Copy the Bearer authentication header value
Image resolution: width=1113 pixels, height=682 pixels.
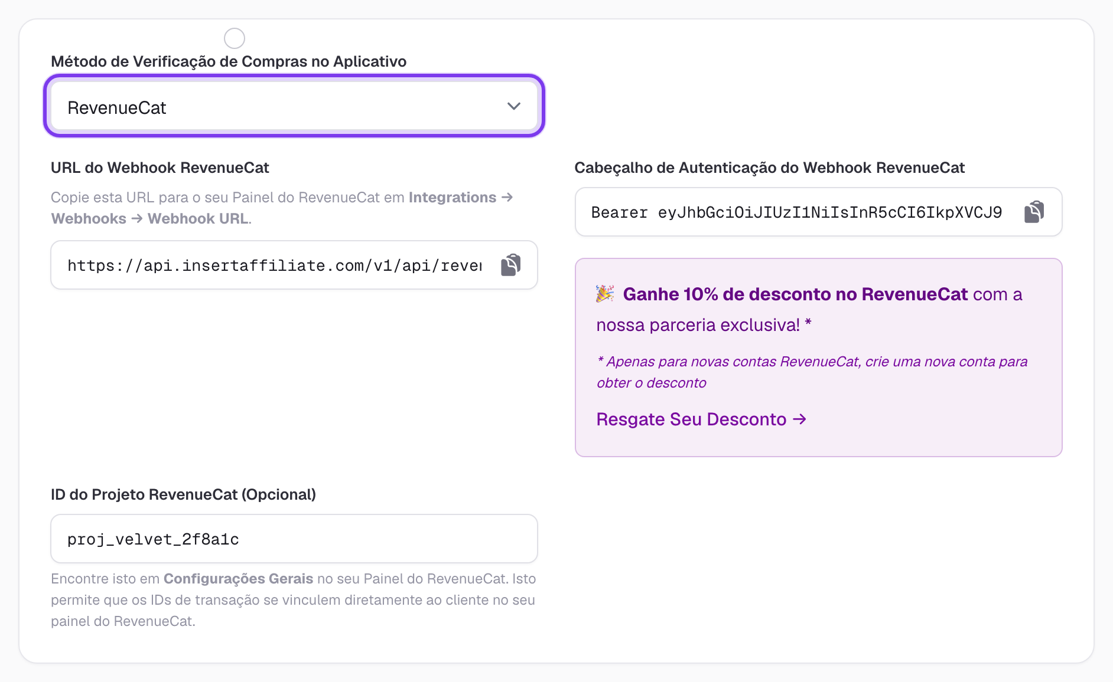(x=1034, y=212)
